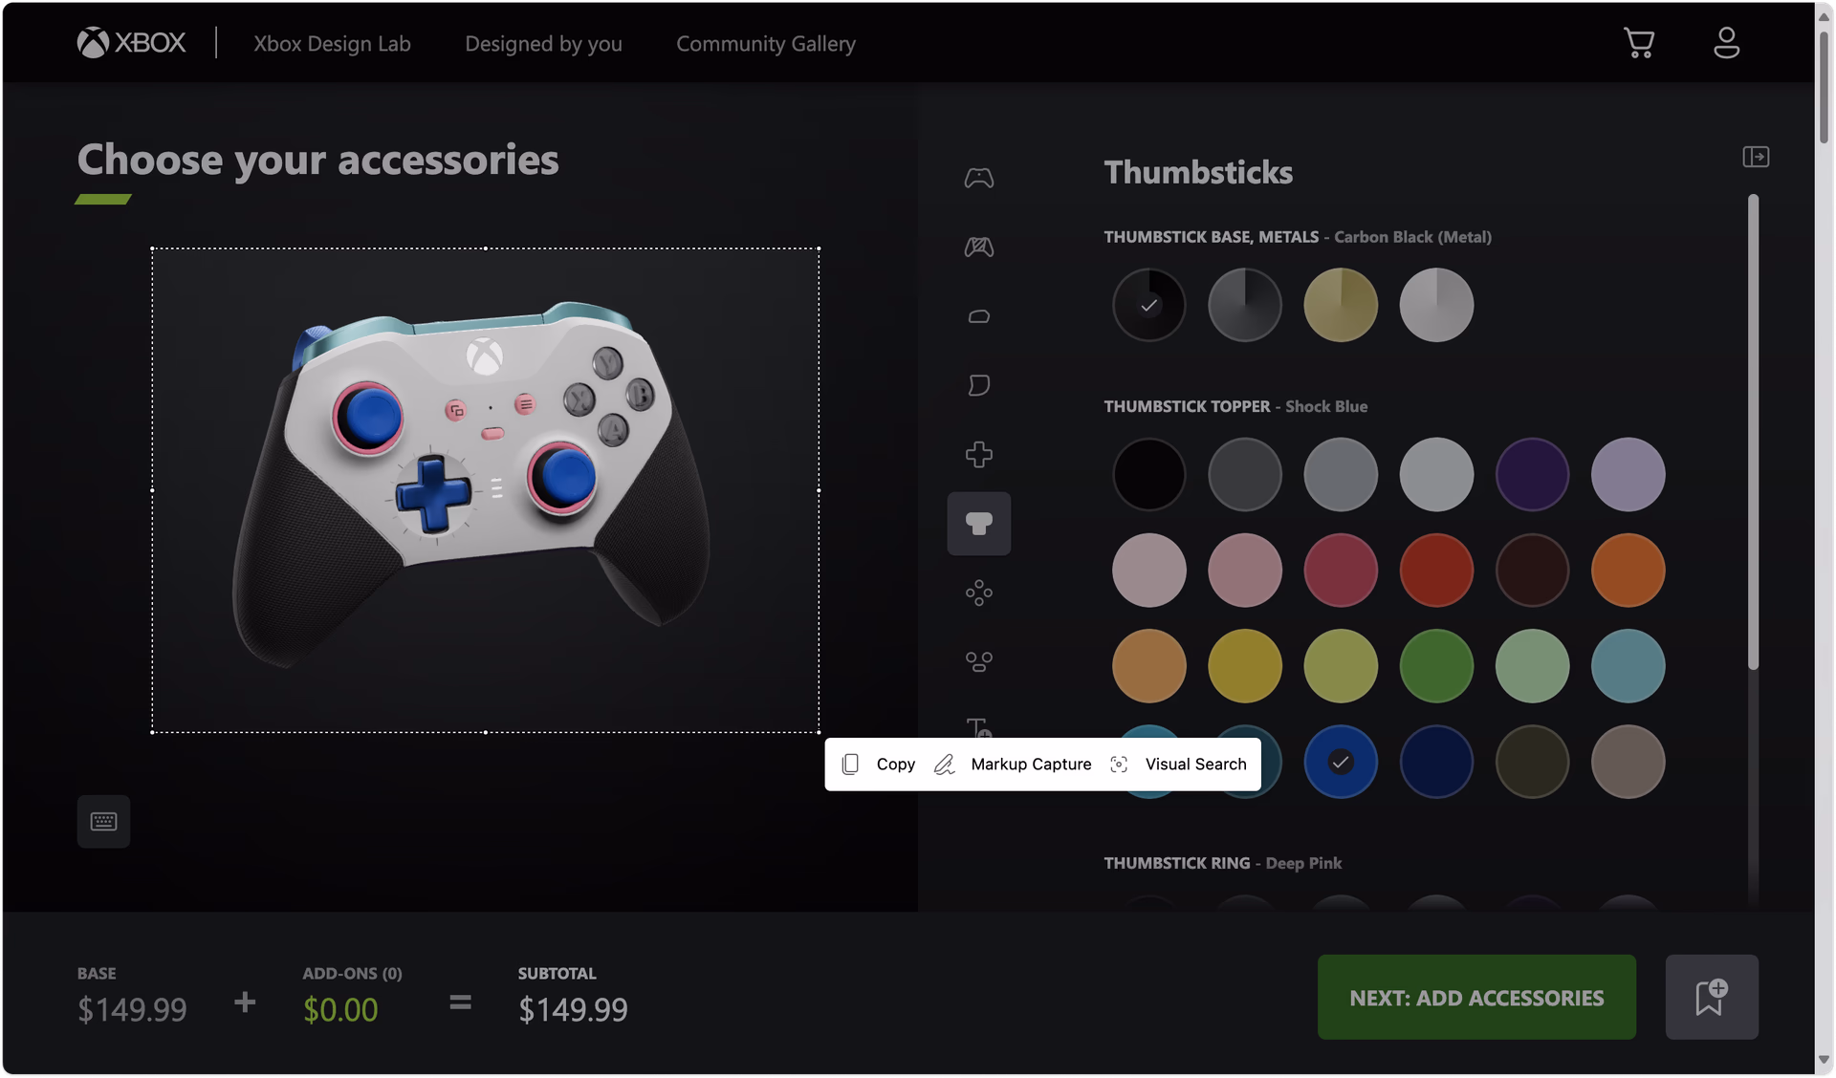The image size is (1836, 1078).
Task: Click the options panel scrollbar
Action: point(1753,432)
